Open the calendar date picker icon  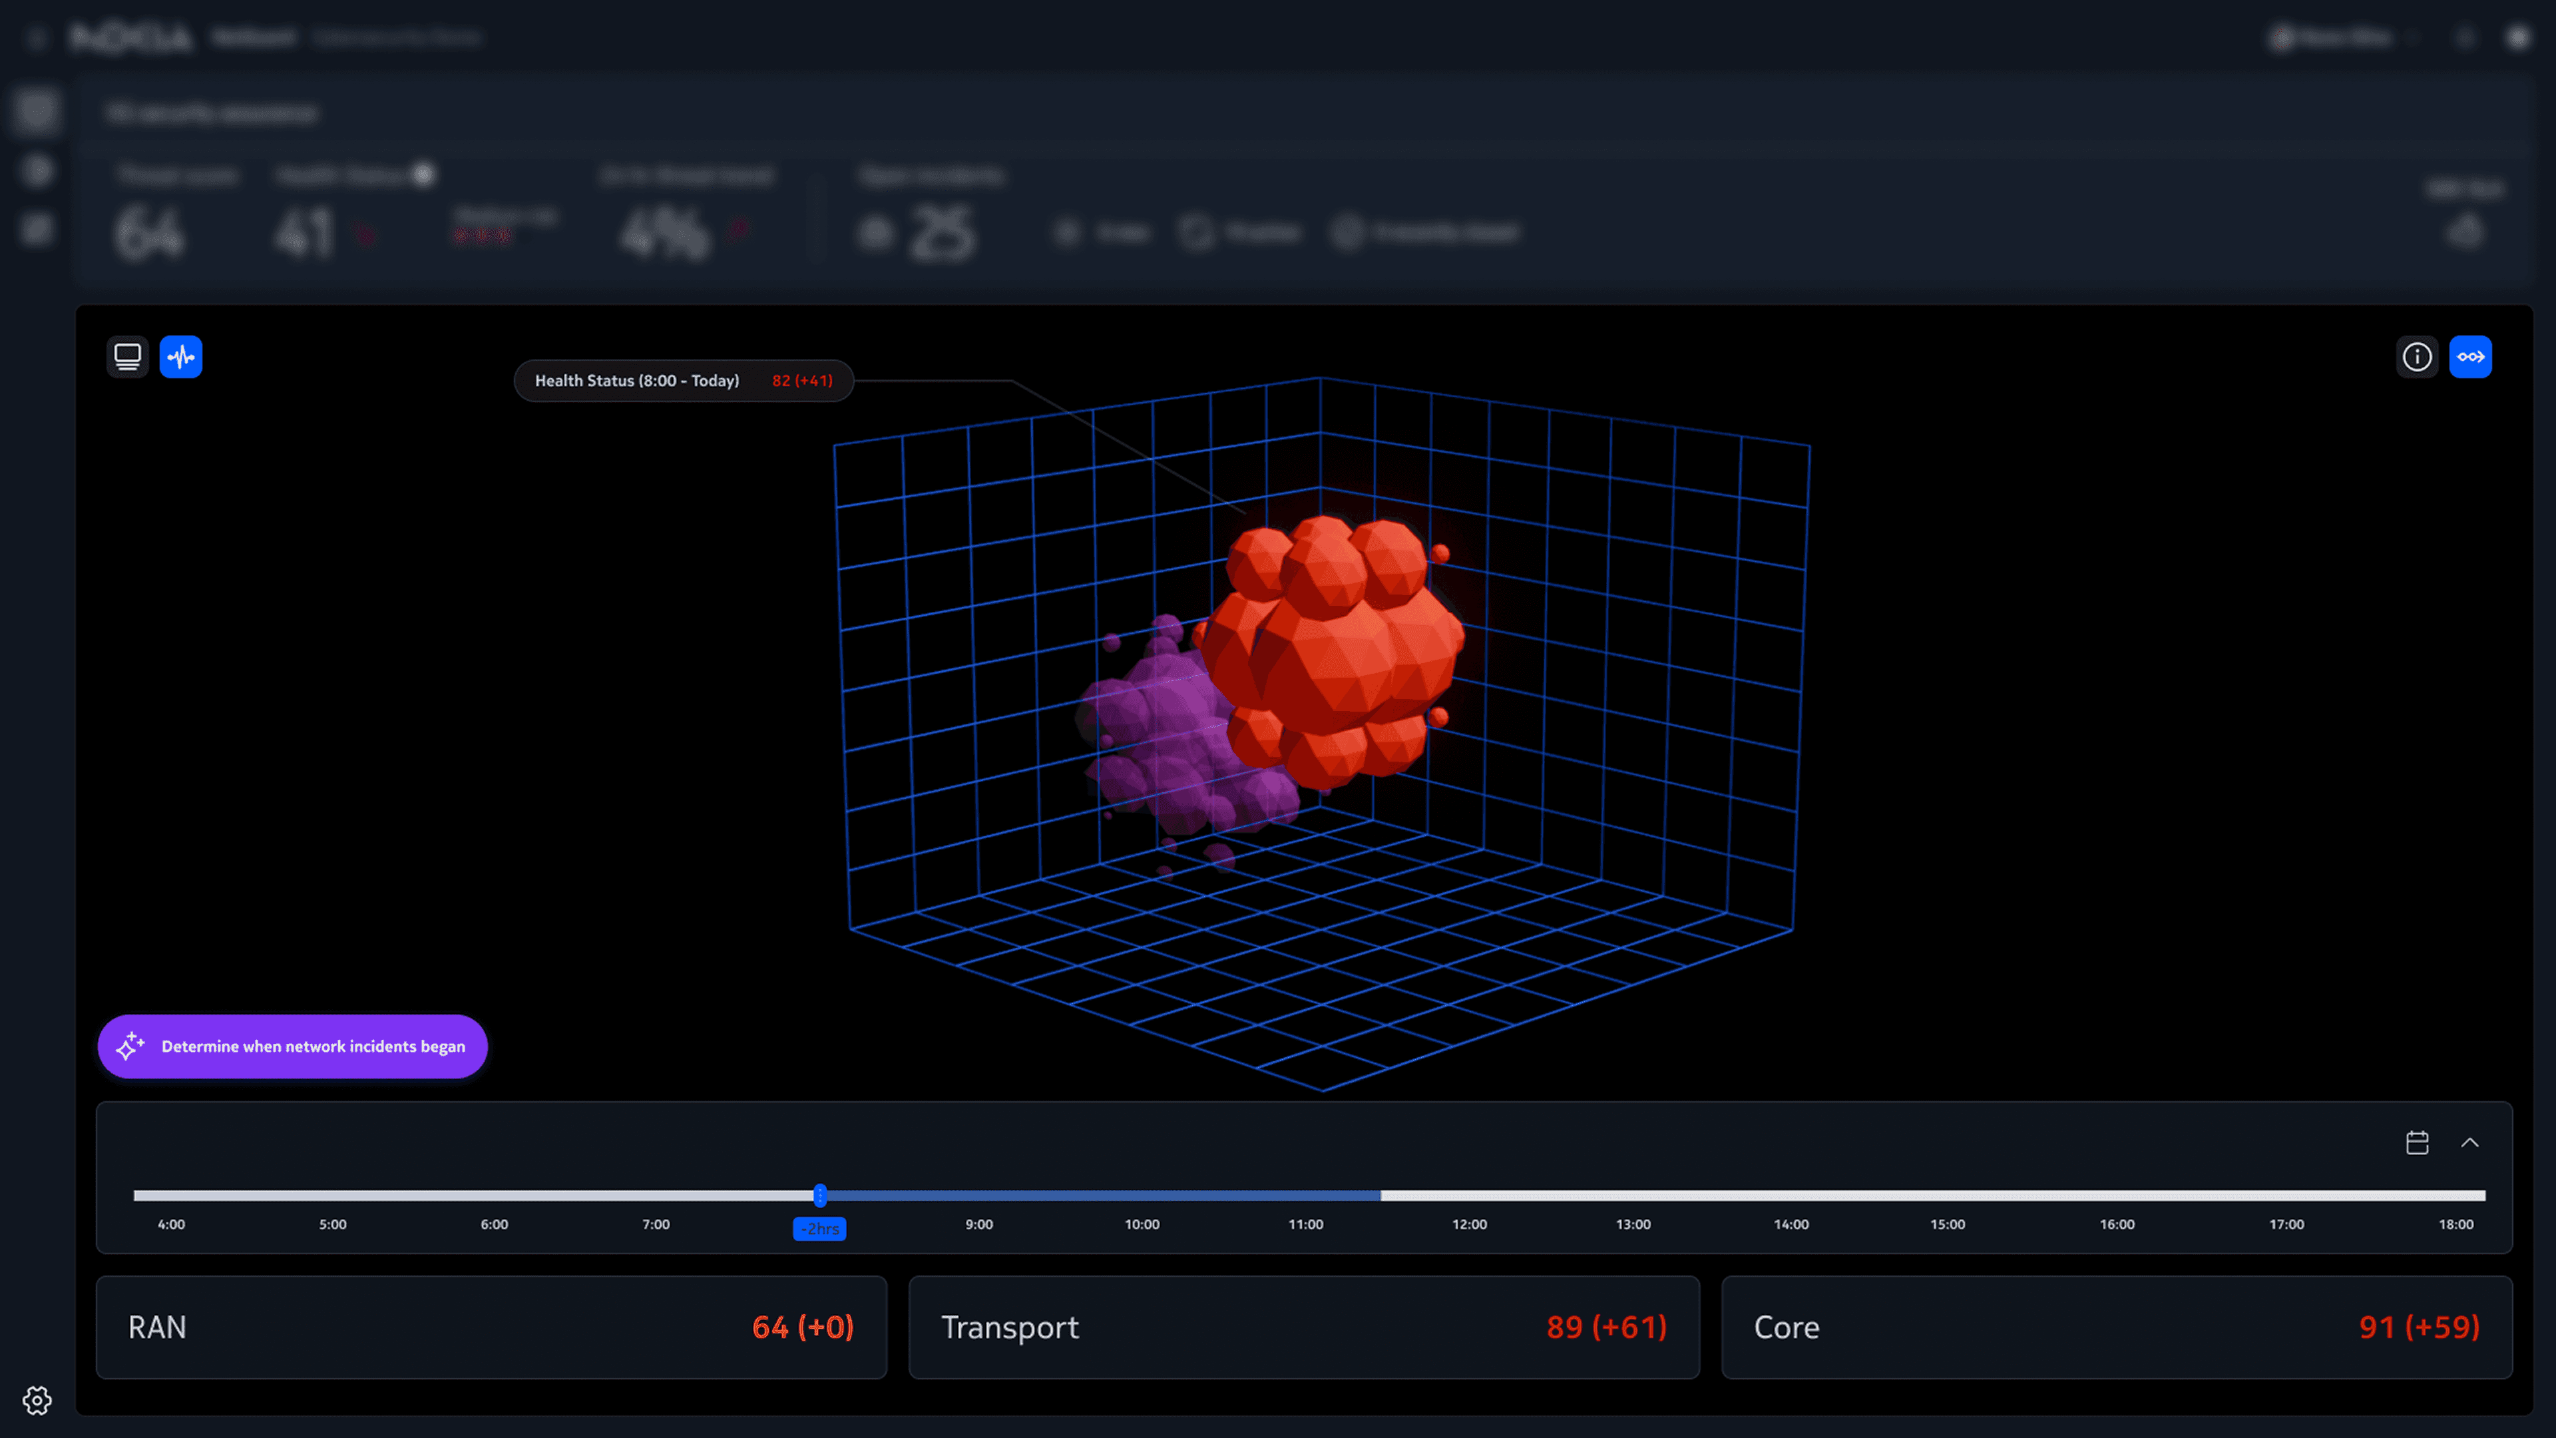tap(2417, 1142)
